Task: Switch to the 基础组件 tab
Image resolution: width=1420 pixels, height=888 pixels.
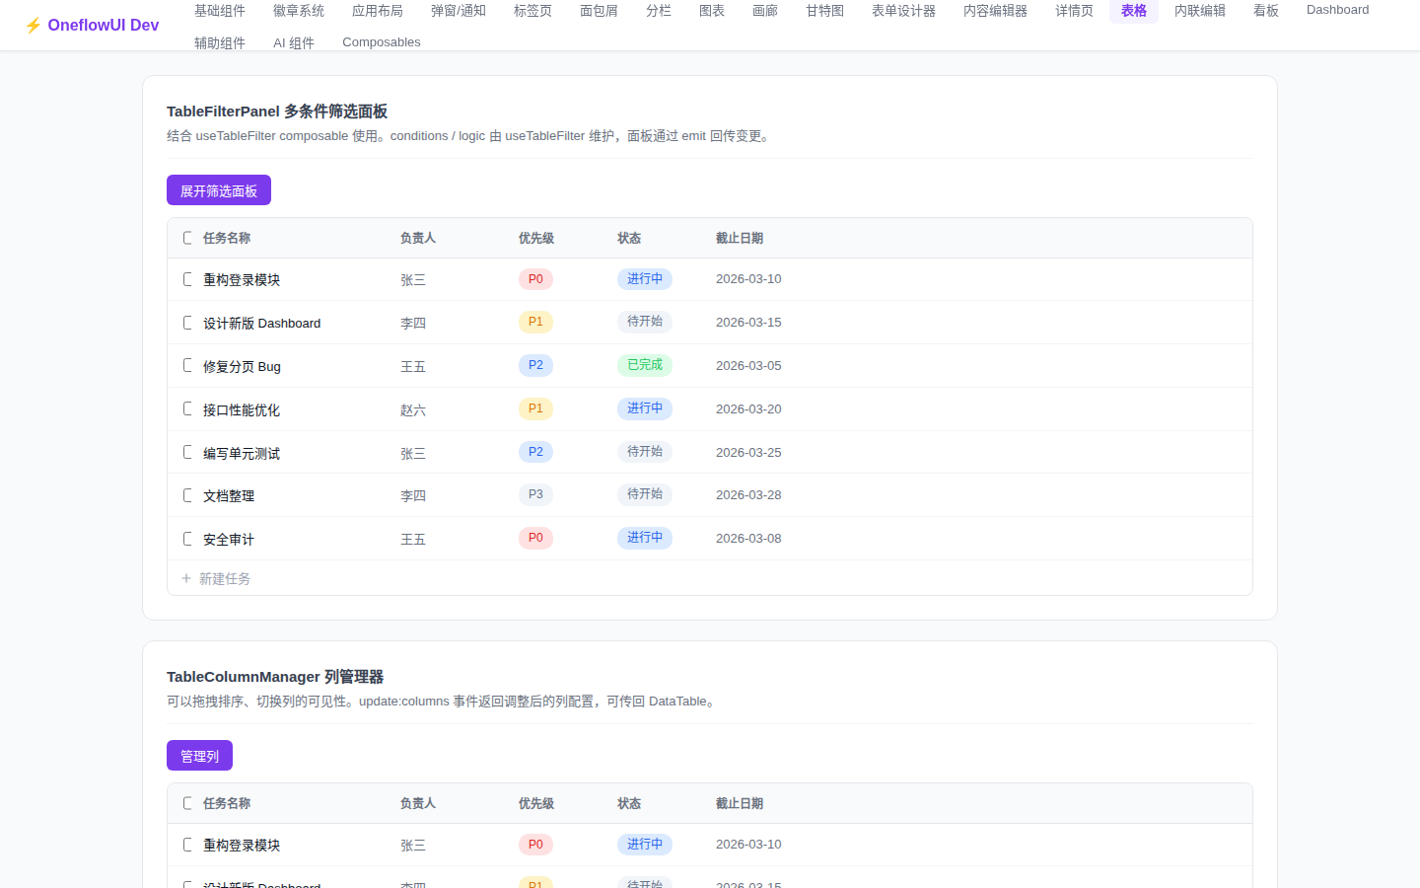Action: [220, 11]
